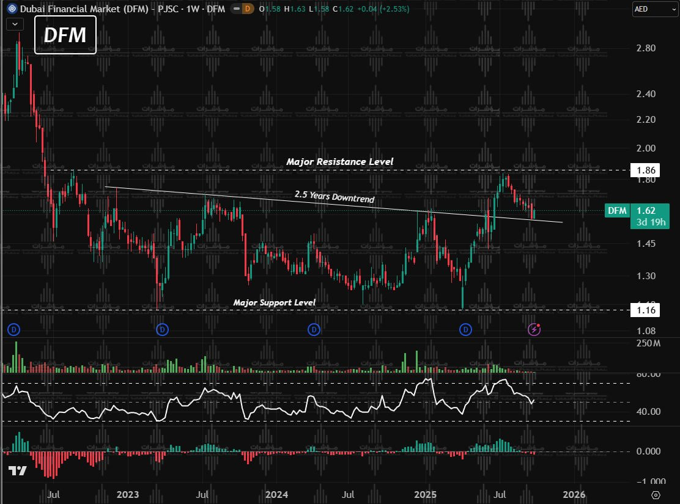Click the 1.30 price axis label
The image size is (680, 504).
(646, 276)
